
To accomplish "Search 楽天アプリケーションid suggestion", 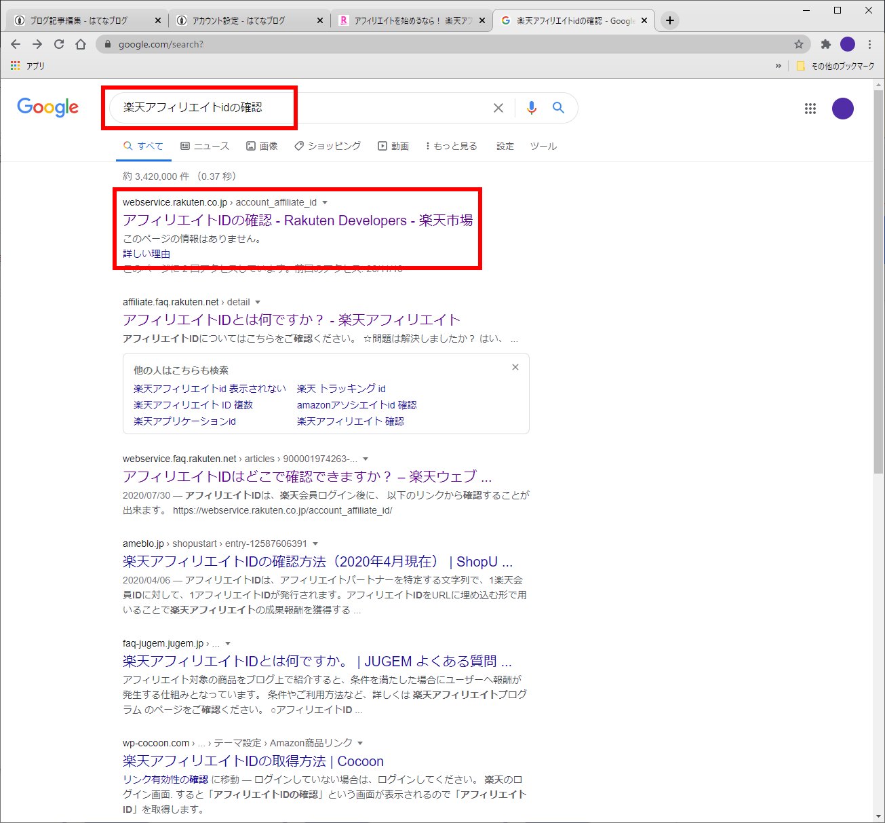I will point(184,421).
